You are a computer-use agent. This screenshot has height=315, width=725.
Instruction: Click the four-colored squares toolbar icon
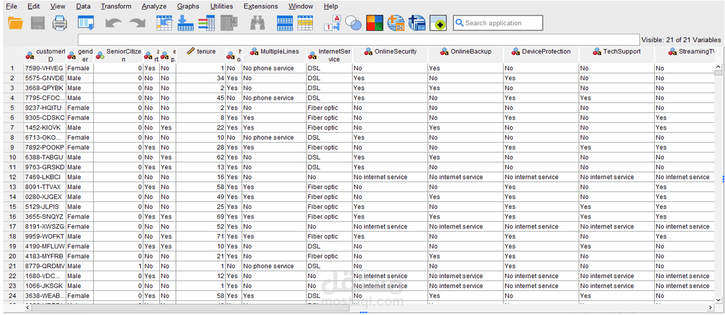point(375,23)
